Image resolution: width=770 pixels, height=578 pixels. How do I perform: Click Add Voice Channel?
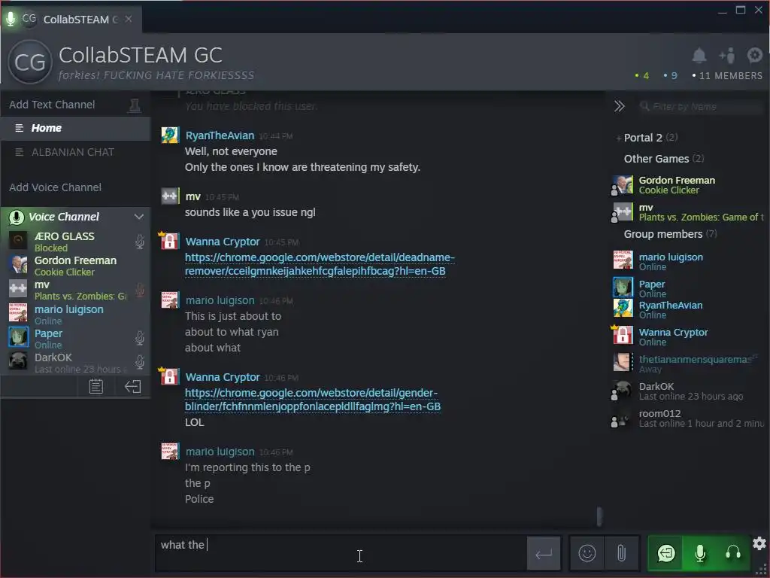point(55,187)
